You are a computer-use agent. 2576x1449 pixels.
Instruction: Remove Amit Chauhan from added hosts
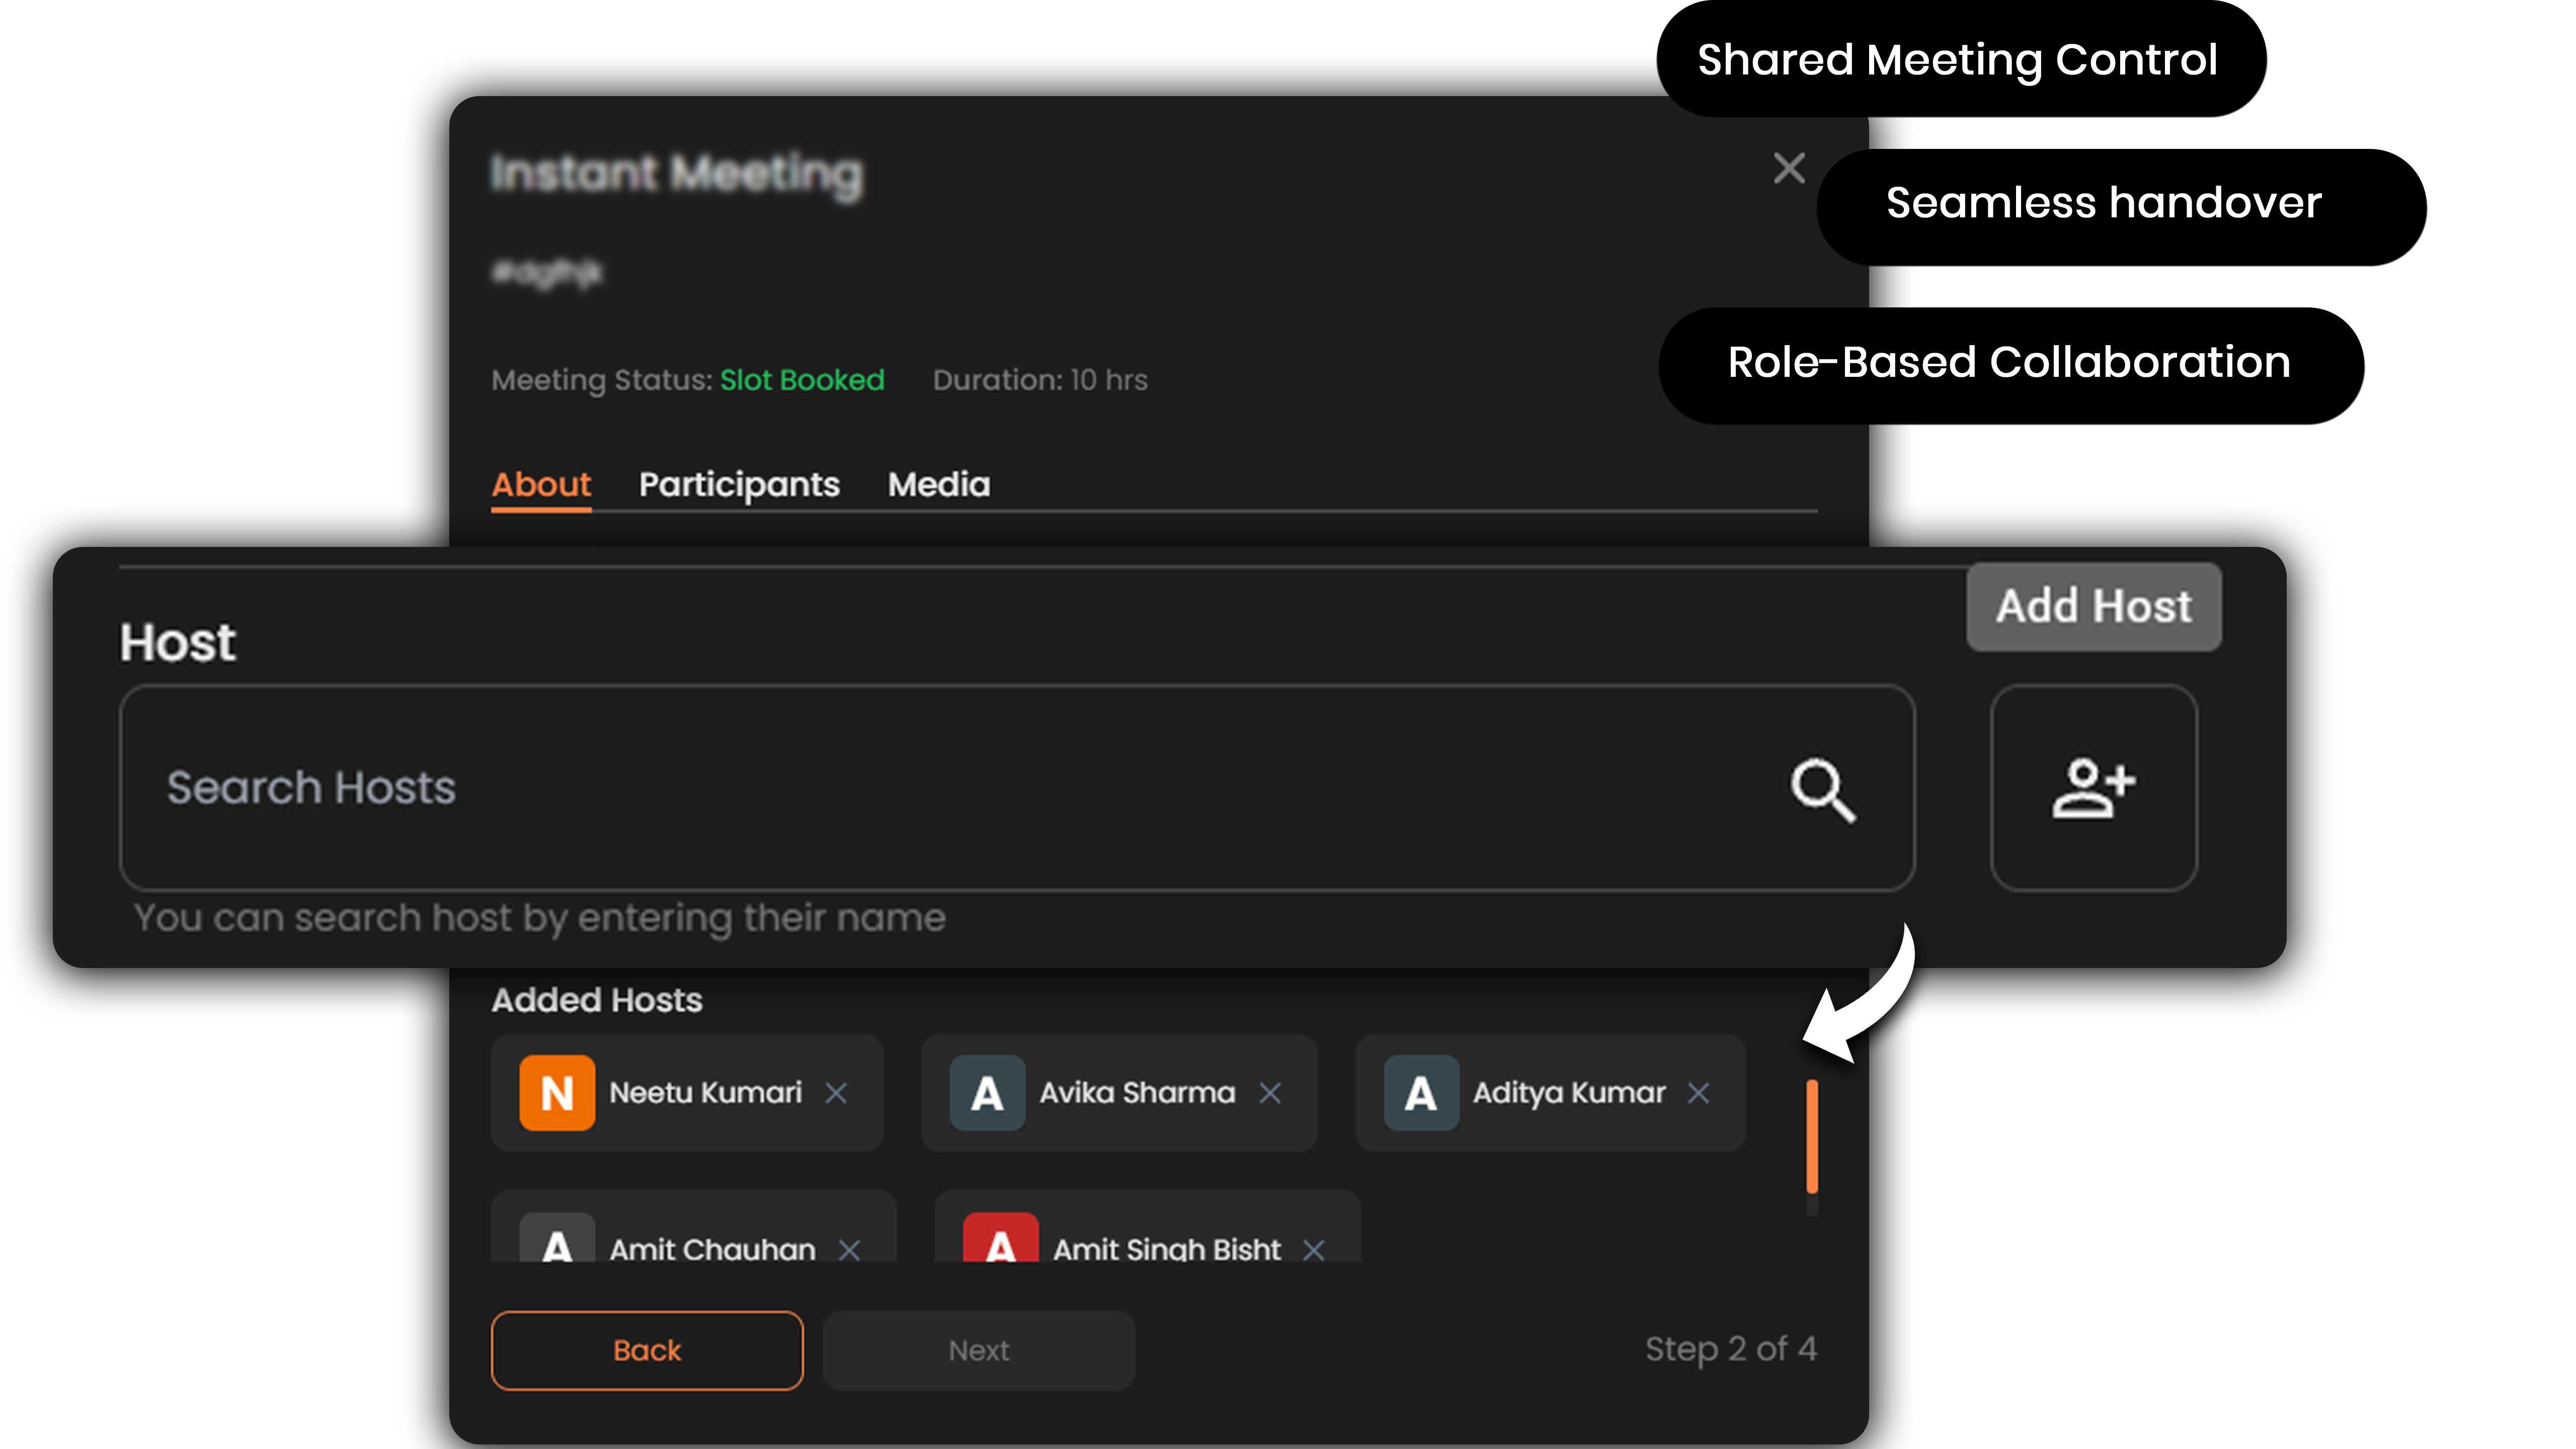(x=849, y=1249)
